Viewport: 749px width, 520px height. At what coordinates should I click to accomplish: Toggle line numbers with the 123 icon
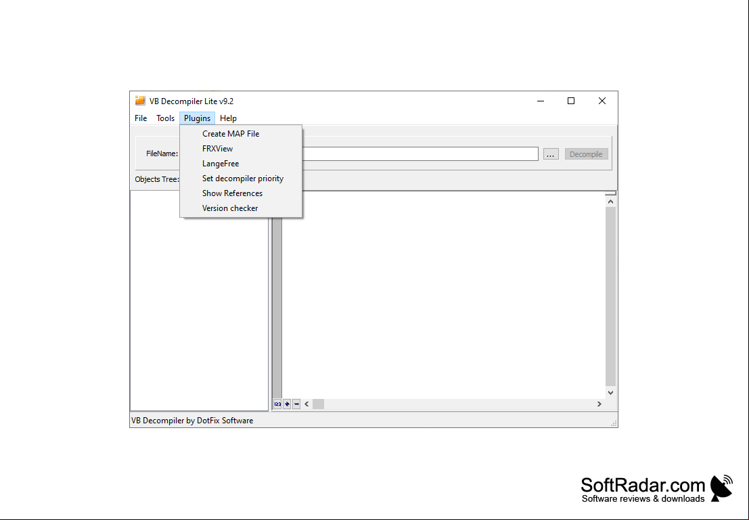click(x=277, y=404)
